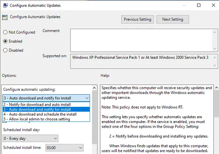
Task: Click inside the Comment text box
Action: (144, 40)
